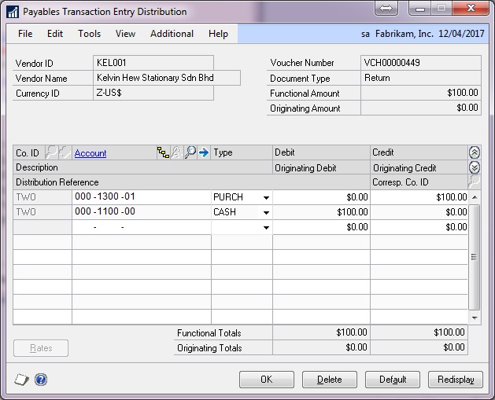Click the grayed account security icon
Screen dimensions: 495x400
pyautogui.click(x=177, y=152)
